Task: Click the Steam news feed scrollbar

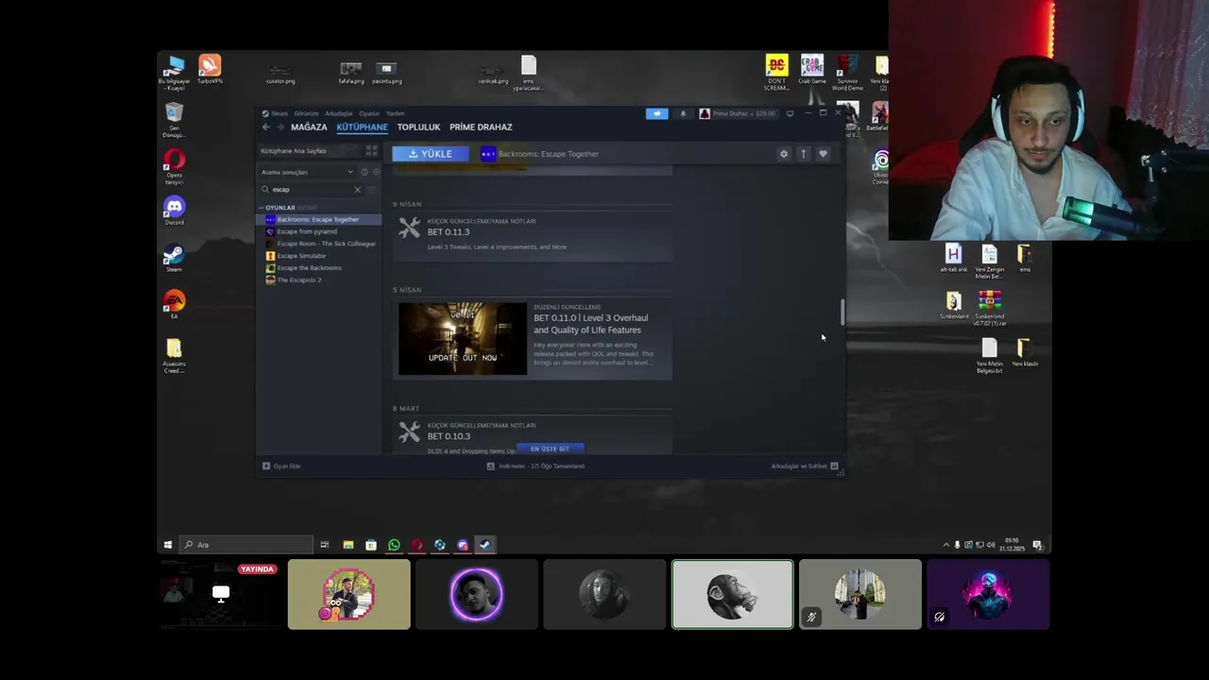Action: point(842,313)
